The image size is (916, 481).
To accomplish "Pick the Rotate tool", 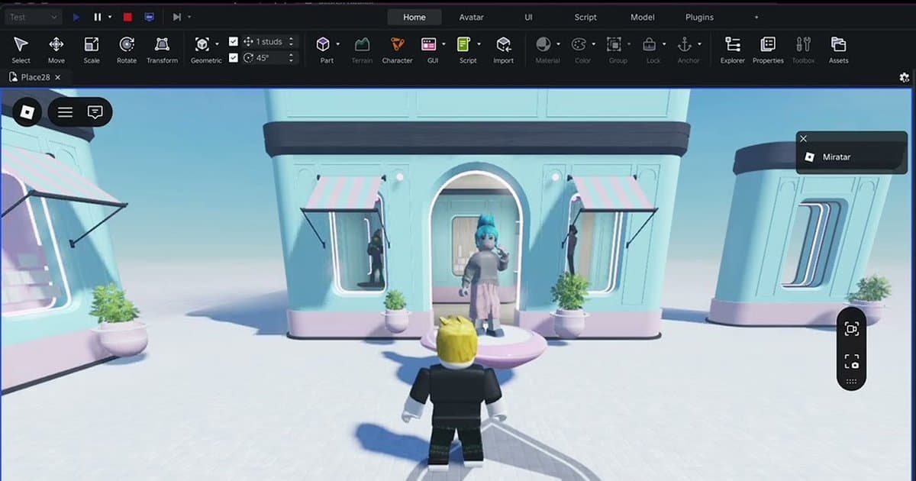I will (127, 50).
